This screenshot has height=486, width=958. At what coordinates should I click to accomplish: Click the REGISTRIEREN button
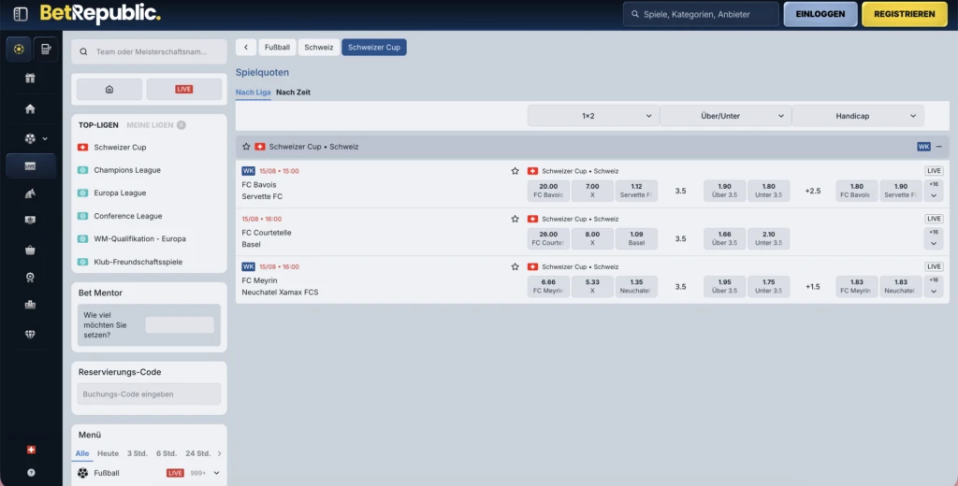[905, 14]
